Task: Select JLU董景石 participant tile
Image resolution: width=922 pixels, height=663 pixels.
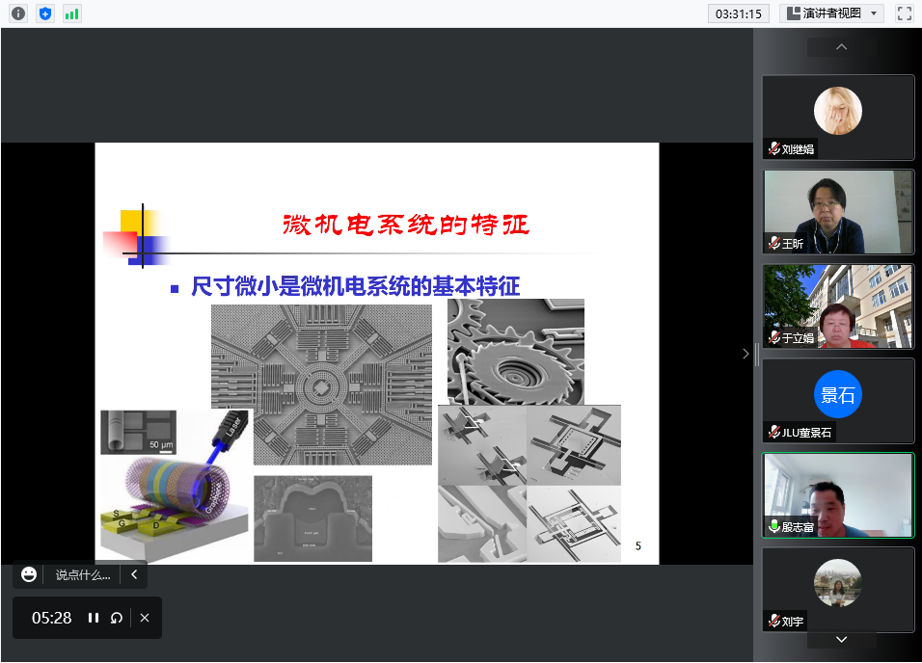Action: pyautogui.click(x=837, y=400)
